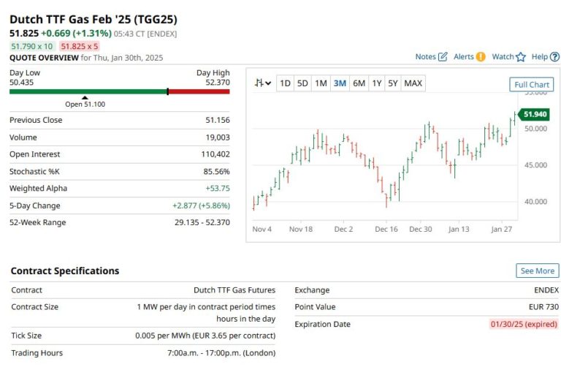Click the Watch star icon
Image resolution: width=561 pixels, height=367 pixels.
pyautogui.click(x=521, y=57)
